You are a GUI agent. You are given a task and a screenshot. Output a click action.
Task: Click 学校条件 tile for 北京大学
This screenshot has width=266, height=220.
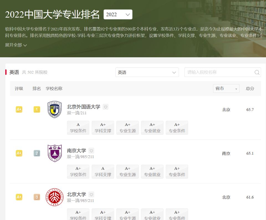point(78,214)
